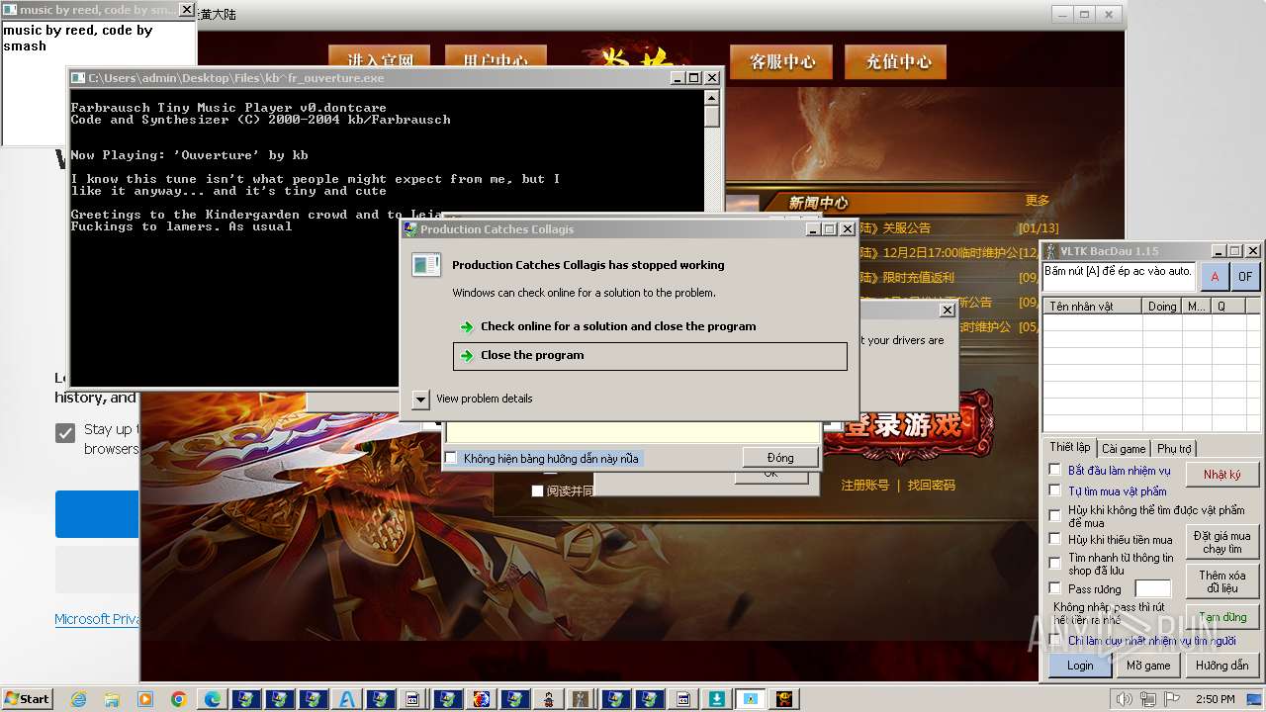The height and width of the screenshot is (712, 1266).
Task: Click the yellow text field in the guide dialog
Action: (x=633, y=432)
